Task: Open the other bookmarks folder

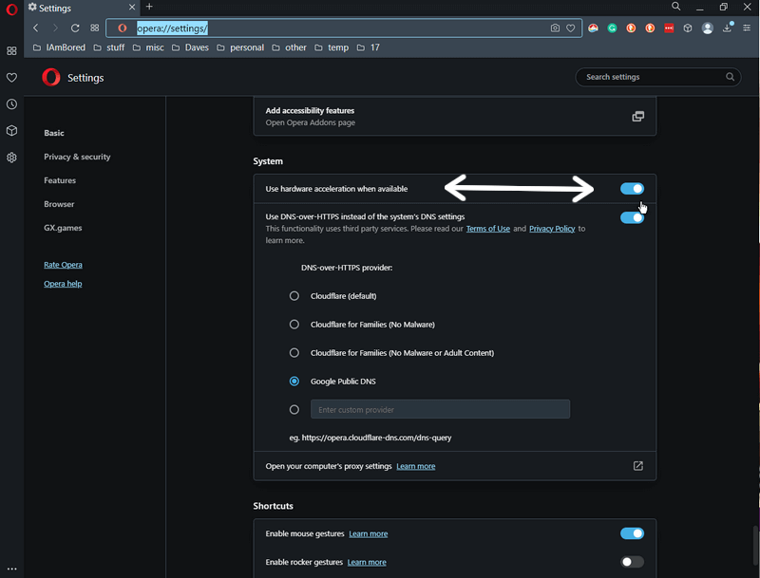Action: [290, 47]
